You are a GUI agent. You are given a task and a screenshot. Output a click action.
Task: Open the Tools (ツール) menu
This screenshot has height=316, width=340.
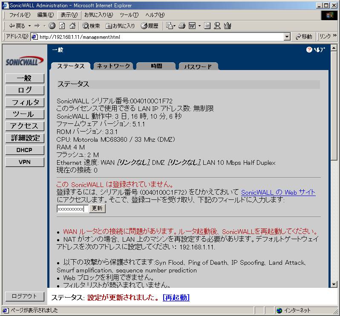[129, 15]
